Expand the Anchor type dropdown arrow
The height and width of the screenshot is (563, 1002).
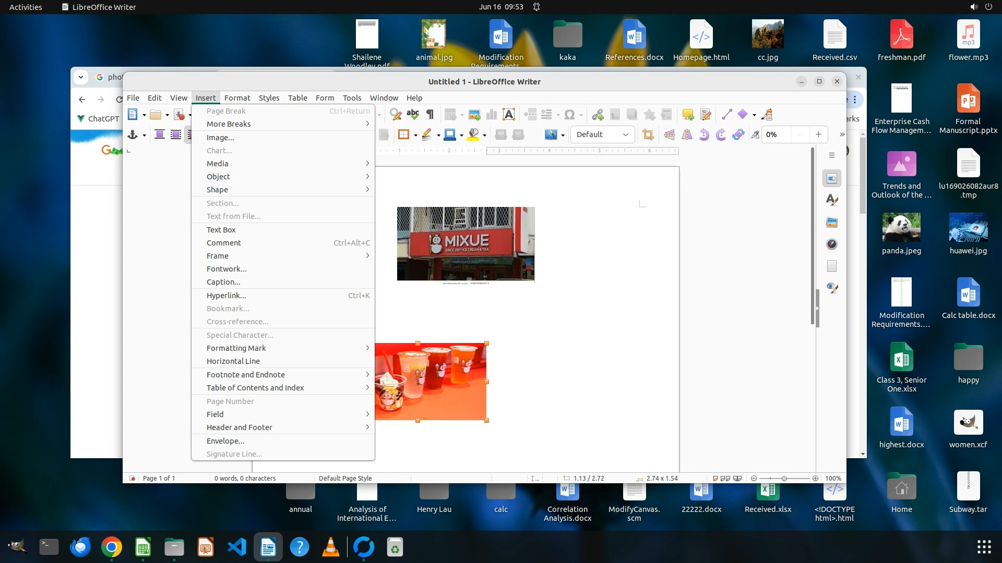point(144,136)
